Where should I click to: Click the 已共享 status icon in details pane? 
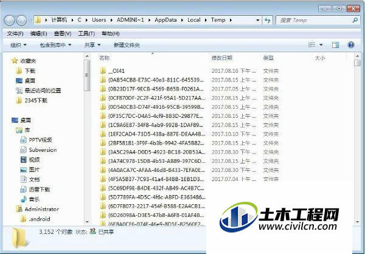click(x=92, y=232)
